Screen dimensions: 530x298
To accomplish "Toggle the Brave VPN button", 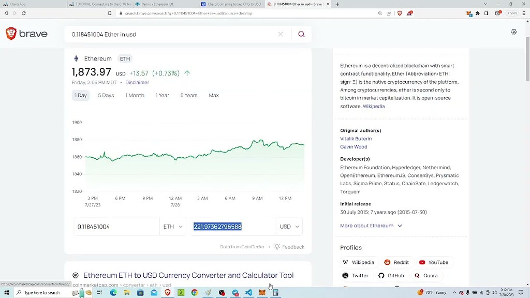I will 512,13.
